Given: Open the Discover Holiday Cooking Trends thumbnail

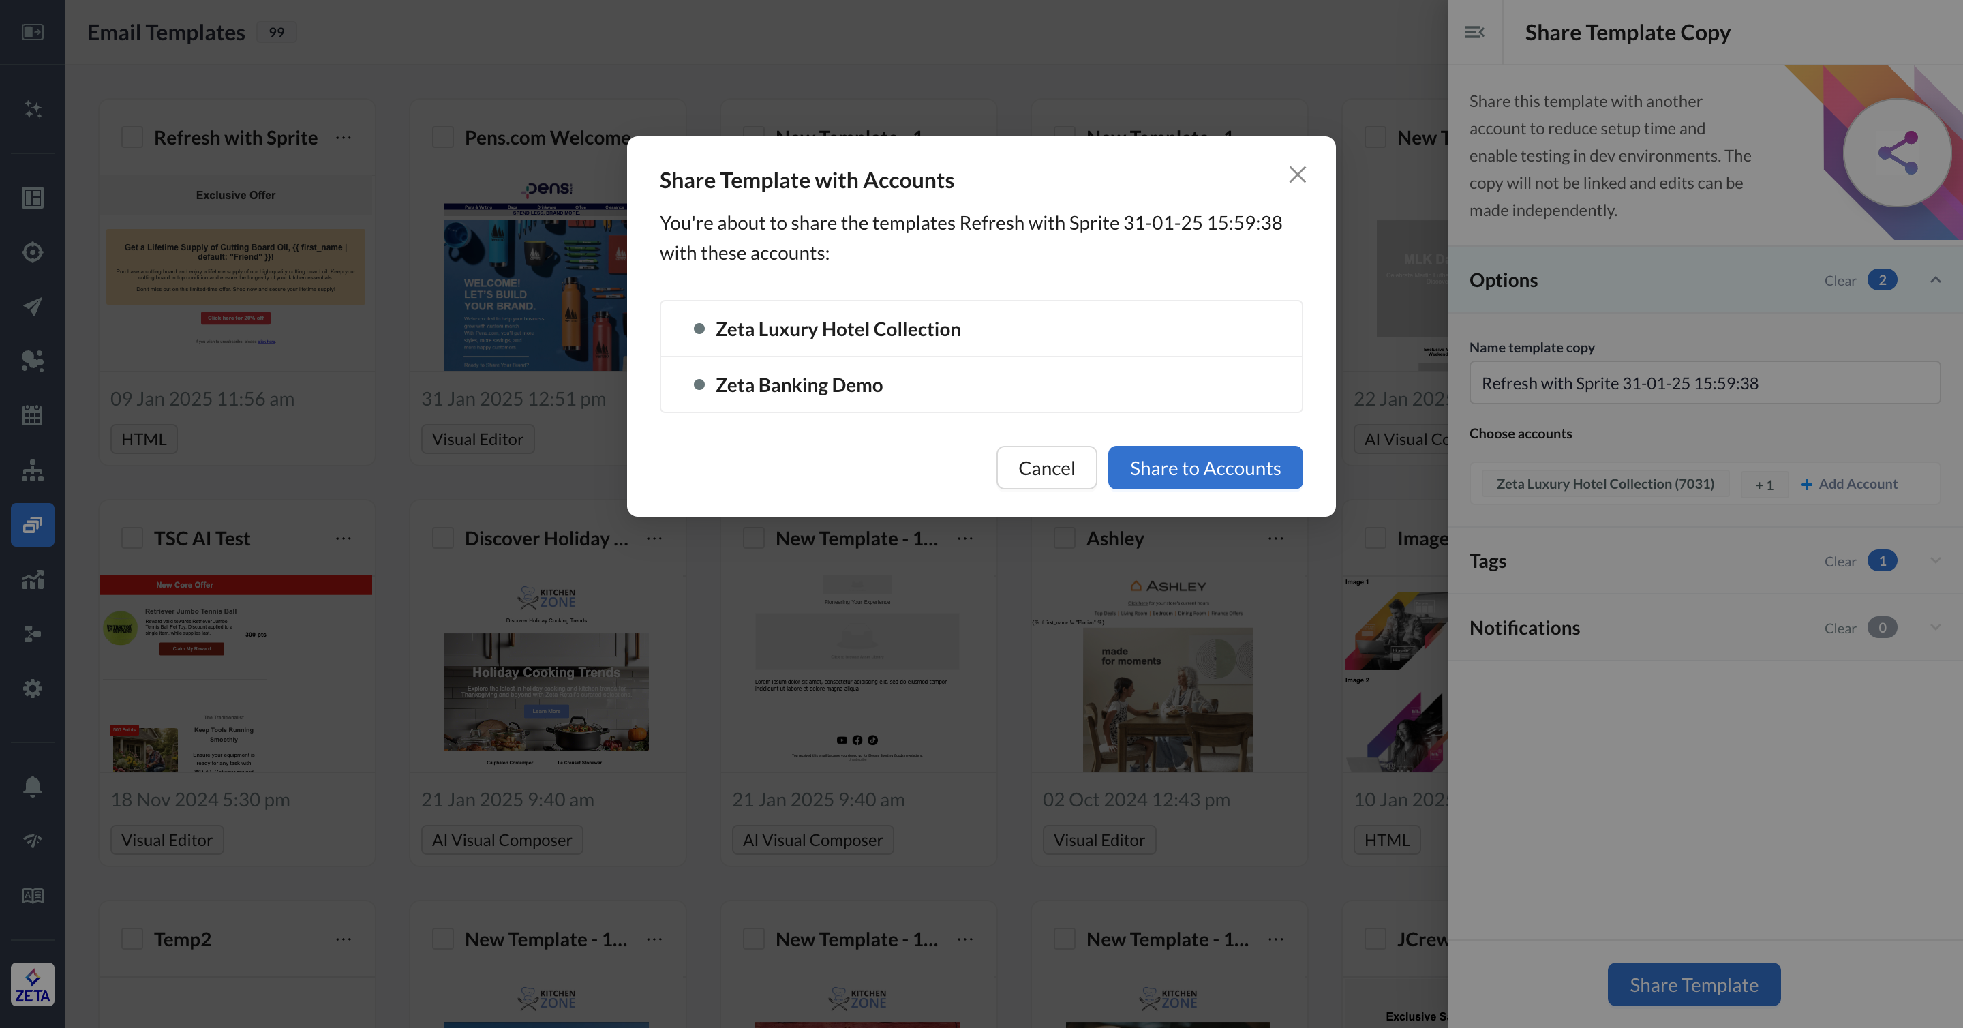Looking at the screenshot, I should click(x=547, y=674).
